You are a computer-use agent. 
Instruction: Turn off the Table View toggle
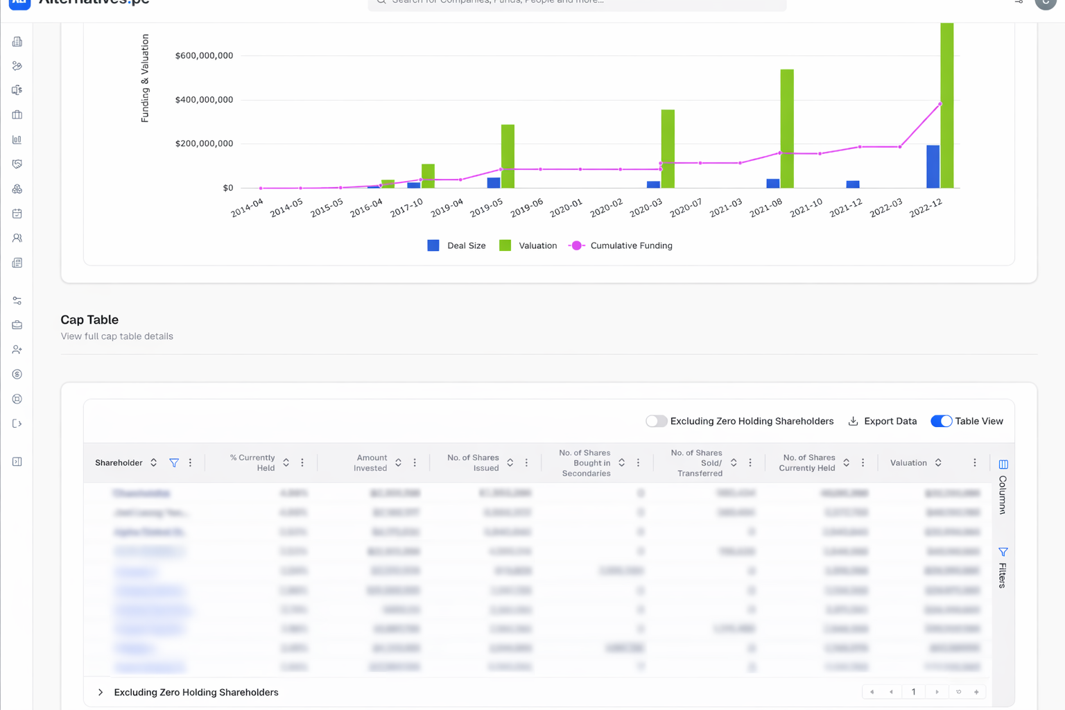pos(941,421)
